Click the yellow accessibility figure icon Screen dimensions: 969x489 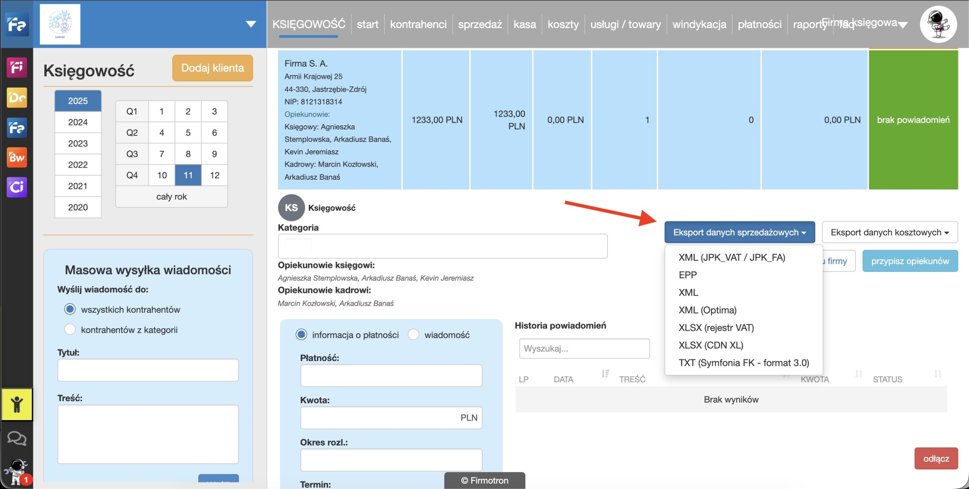click(x=17, y=405)
